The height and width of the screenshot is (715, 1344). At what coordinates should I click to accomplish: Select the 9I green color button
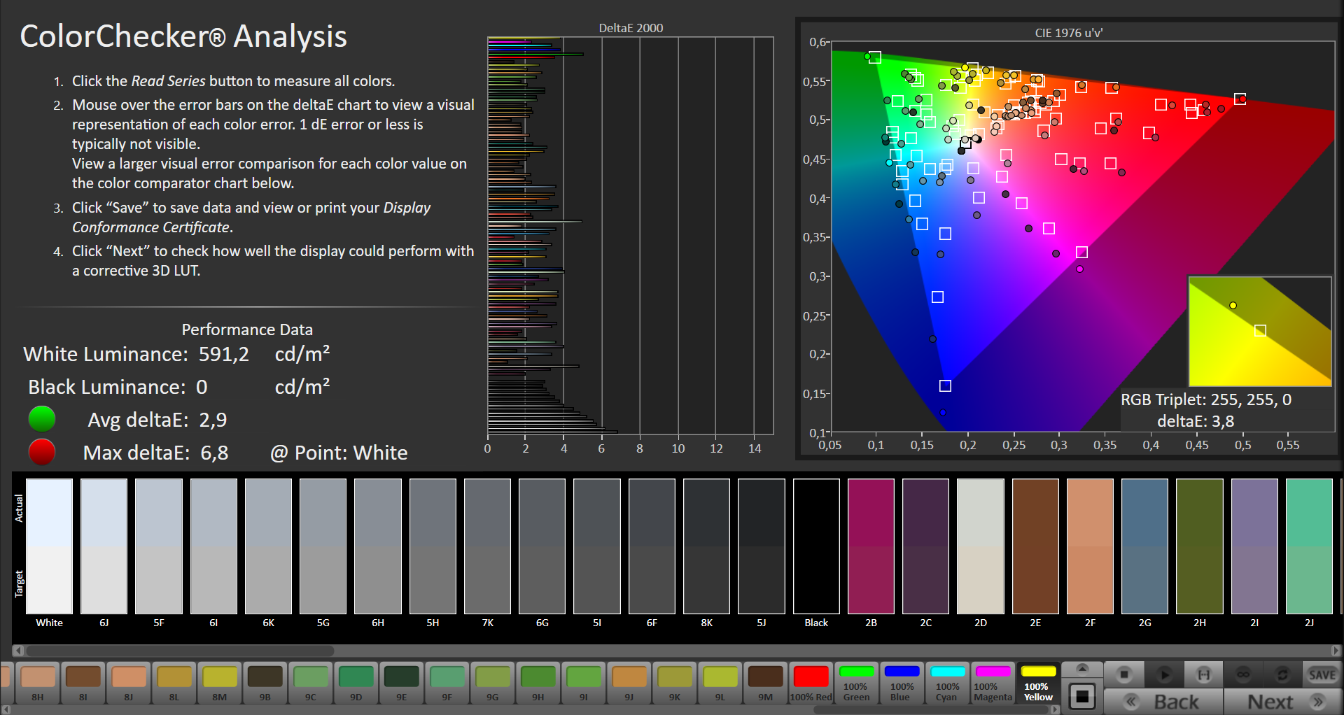click(x=583, y=683)
